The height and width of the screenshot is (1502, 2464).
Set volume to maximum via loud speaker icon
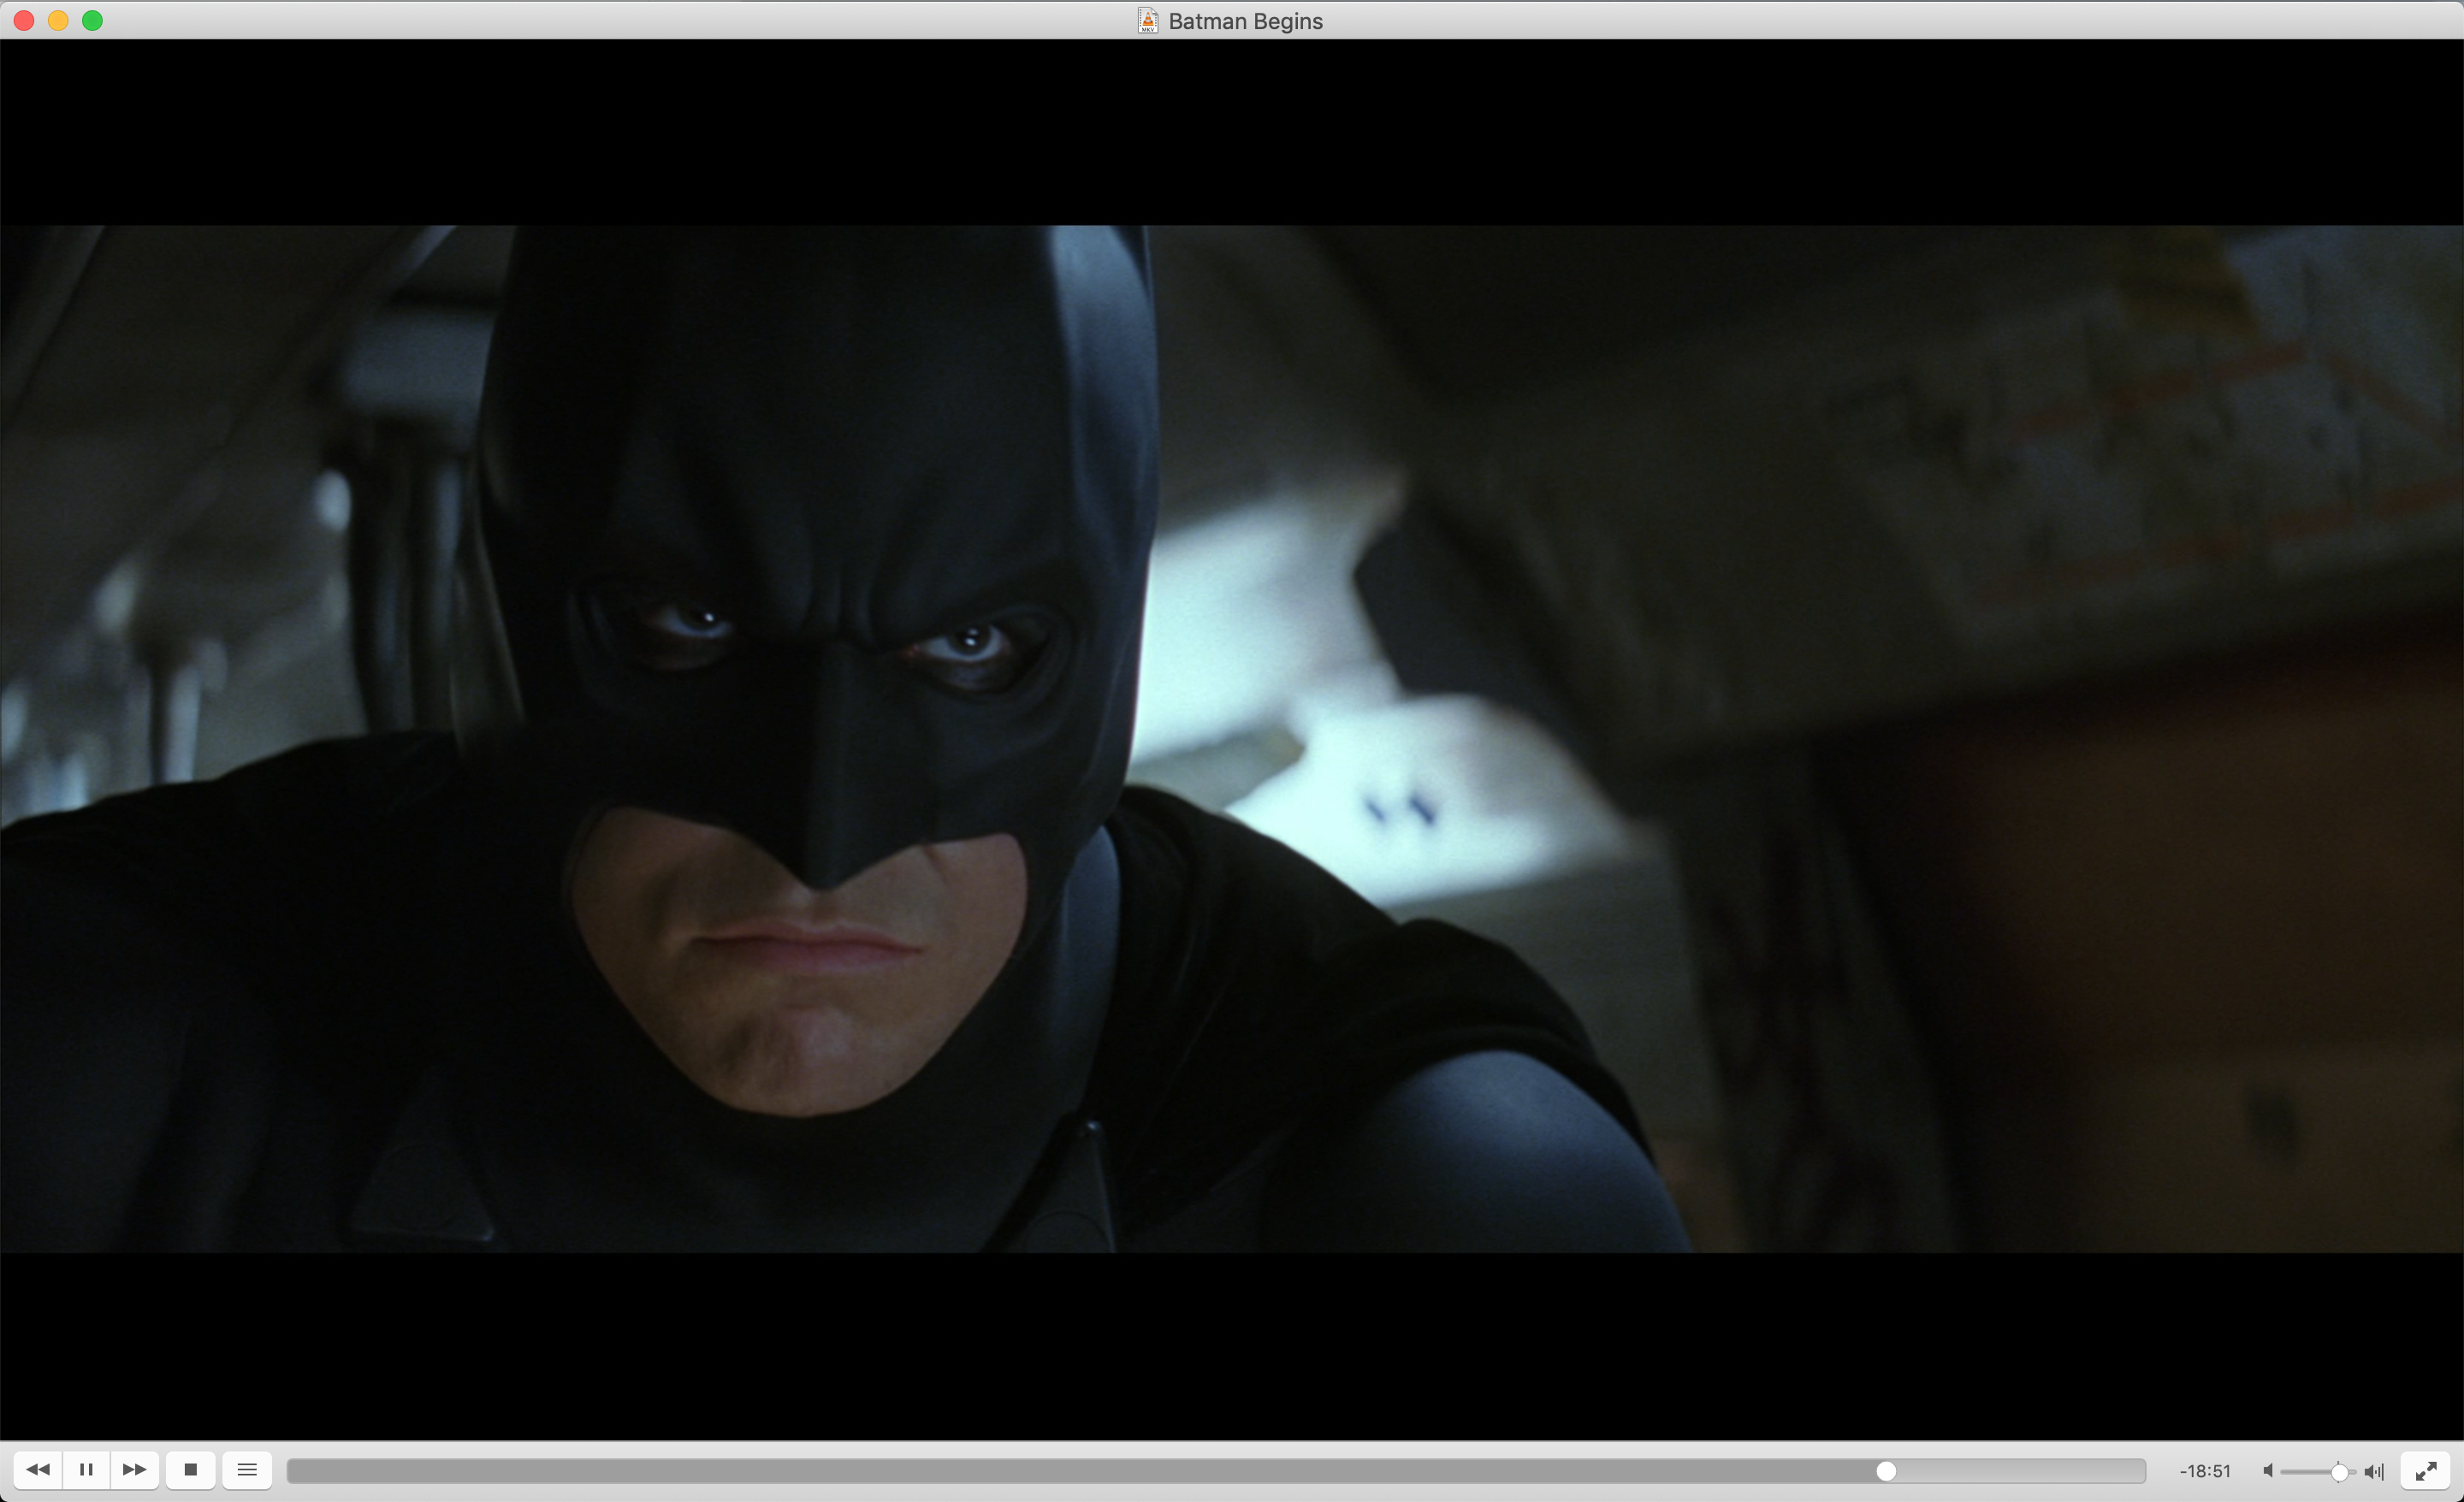(2374, 1470)
